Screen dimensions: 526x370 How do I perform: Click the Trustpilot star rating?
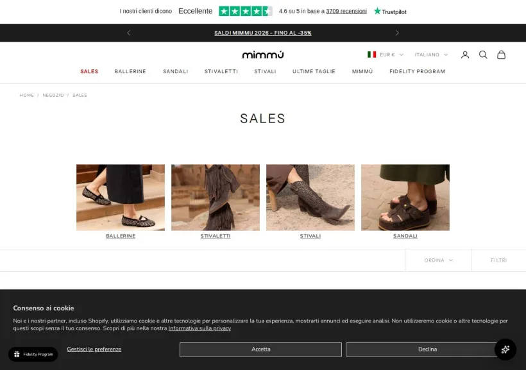point(245,11)
